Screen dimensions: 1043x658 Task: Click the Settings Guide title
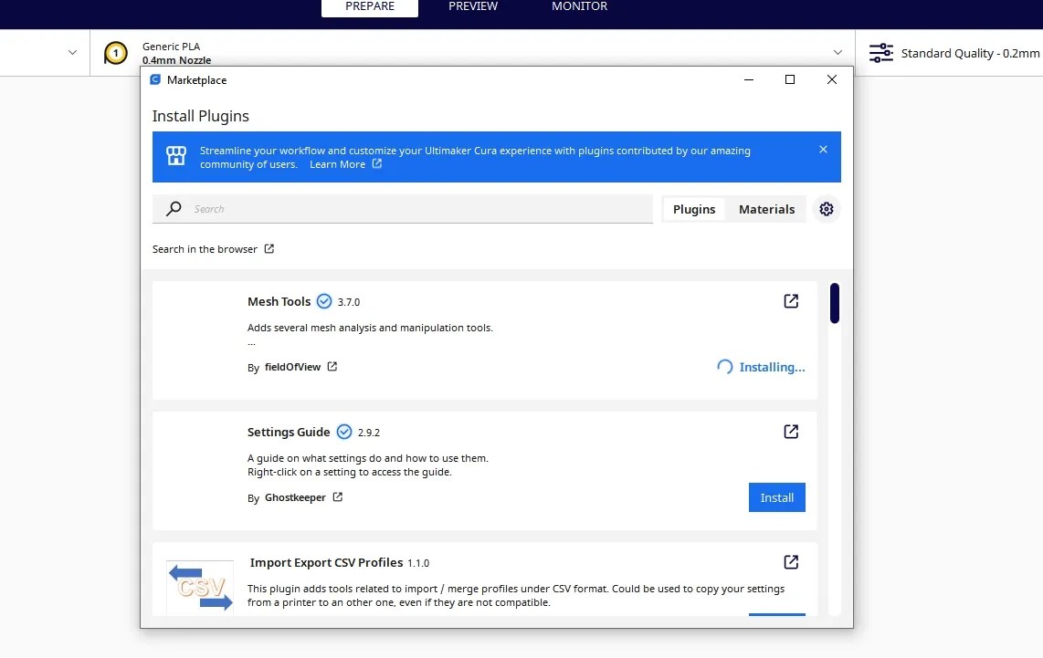tap(289, 432)
